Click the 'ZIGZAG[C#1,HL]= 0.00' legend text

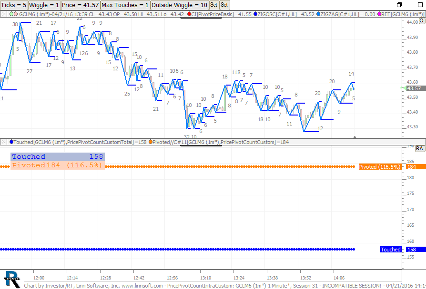click(348, 14)
